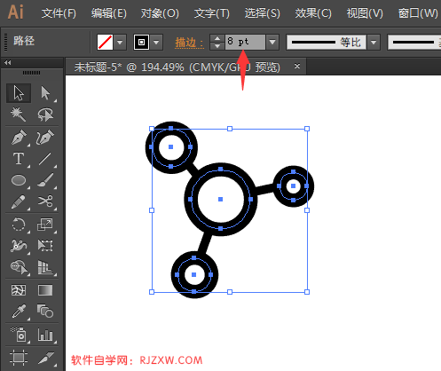The image size is (441, 371).
Task: Click the 8 pt stroke weight field
Action: pyautogui.click(x=245, y=42)
